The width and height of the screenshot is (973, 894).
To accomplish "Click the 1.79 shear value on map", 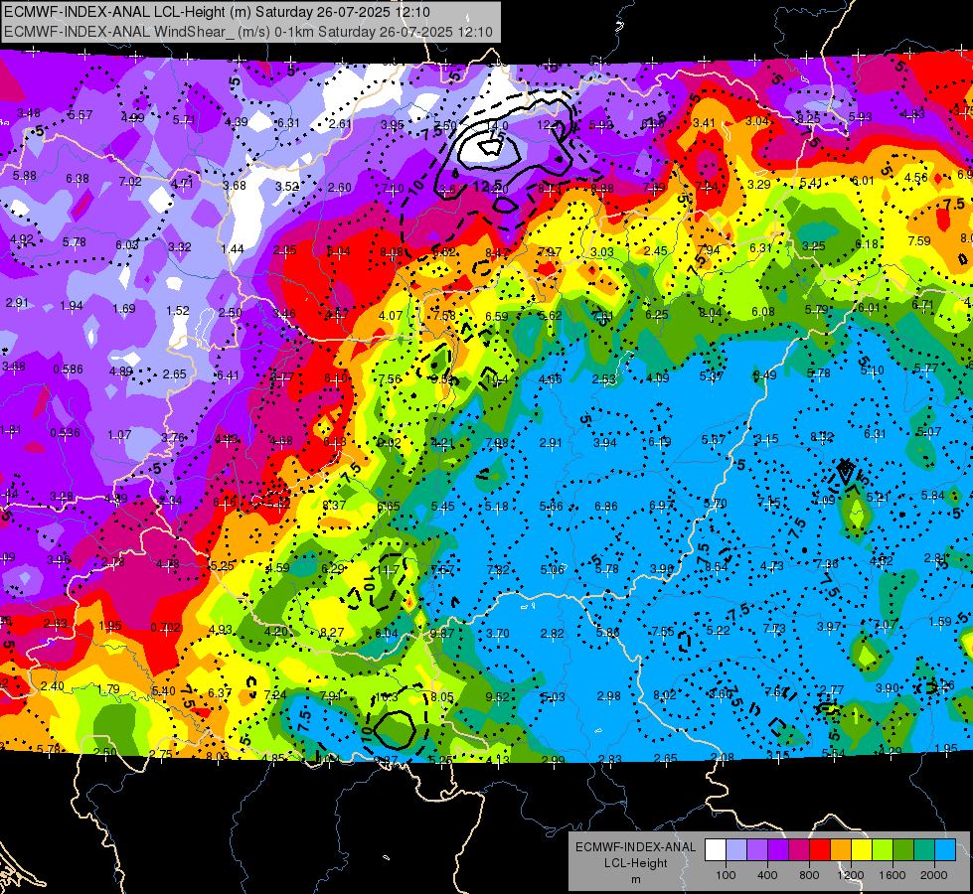I will (108, 689).
